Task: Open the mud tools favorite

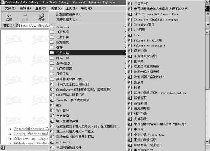Action: point(88,142)
